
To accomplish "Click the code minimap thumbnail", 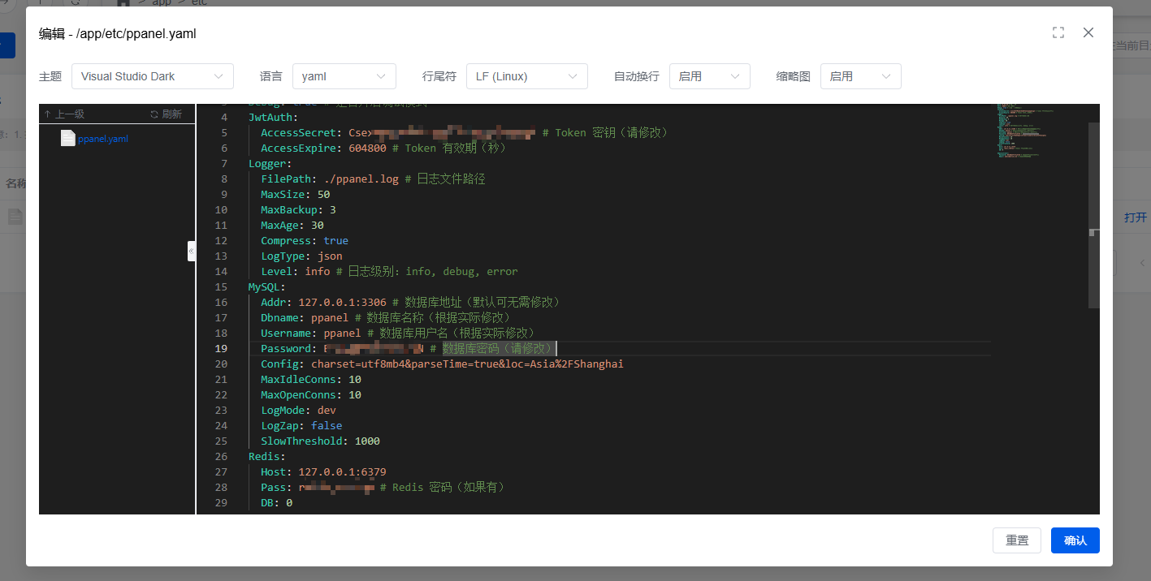I will (1023, 130).
